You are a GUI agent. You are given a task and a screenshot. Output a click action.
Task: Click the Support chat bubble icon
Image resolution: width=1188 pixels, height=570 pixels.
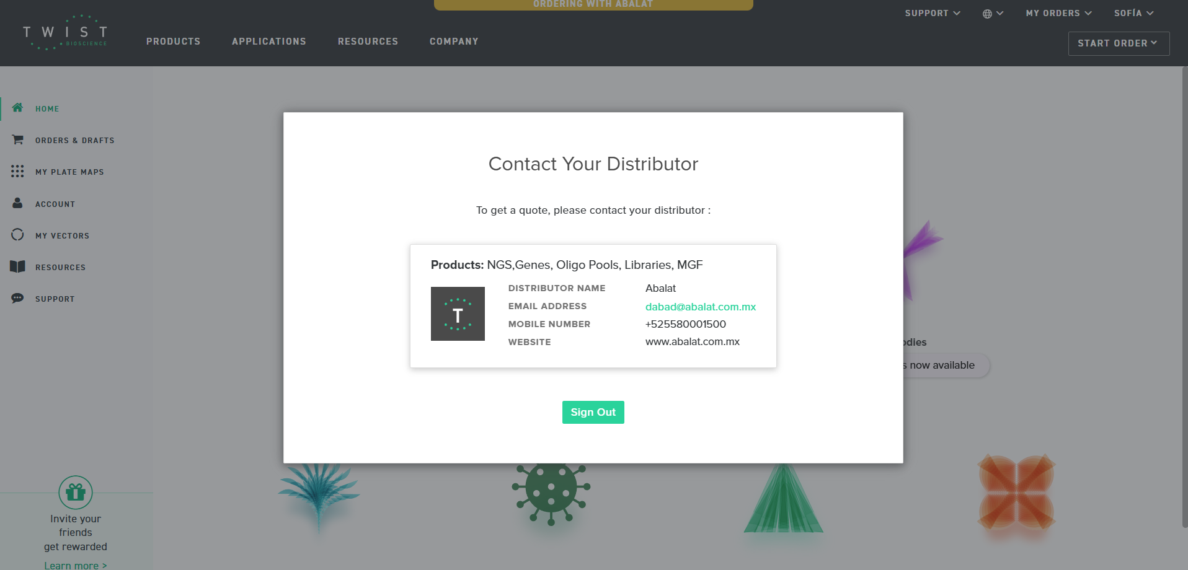17,299
